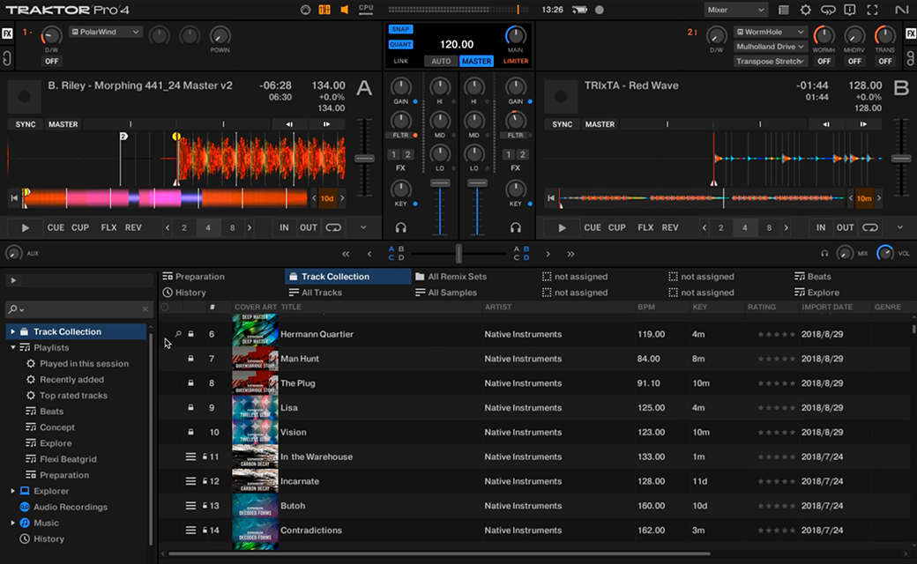Click deck A tempo fader
The height and width of the screenshot is (564, 917).
(x=364, y=159)
